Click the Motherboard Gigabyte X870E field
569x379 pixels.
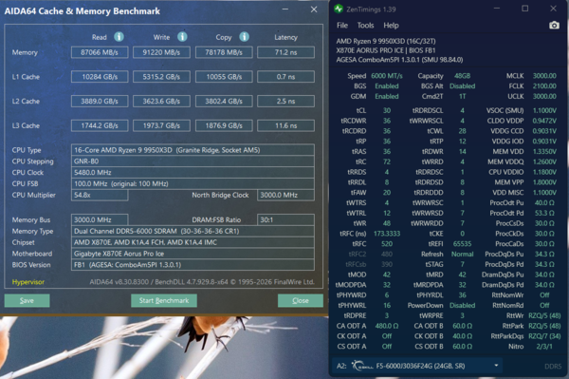point(193,254)
